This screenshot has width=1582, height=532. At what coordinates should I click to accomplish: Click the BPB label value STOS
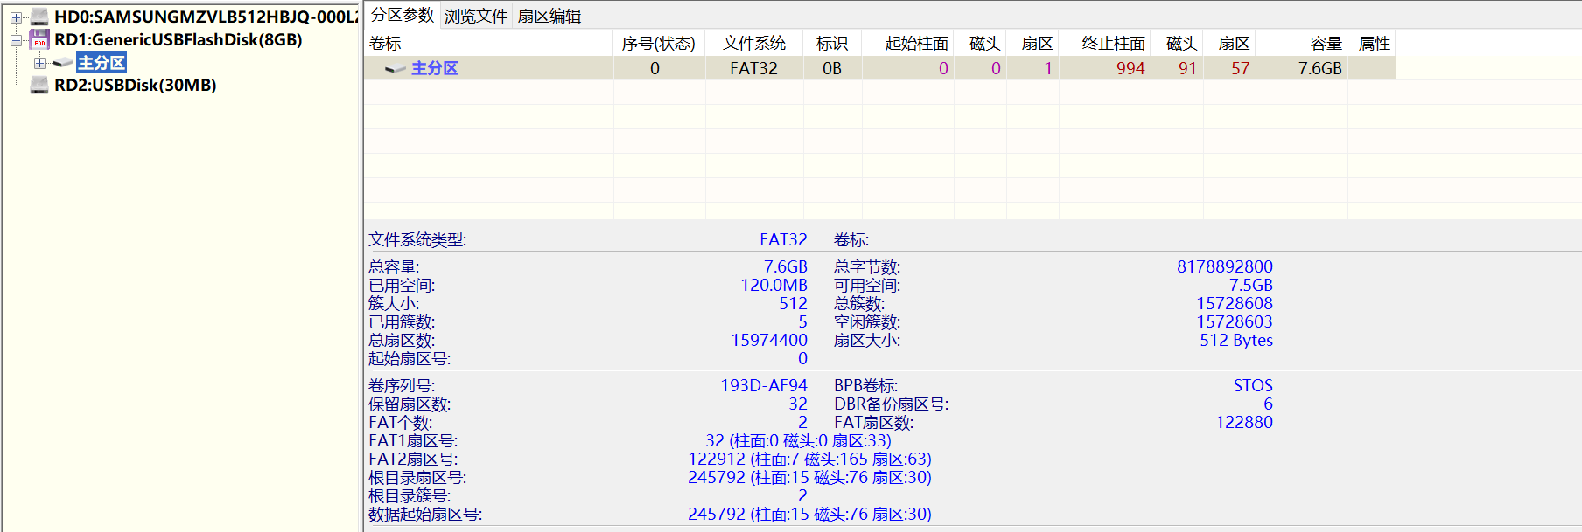1253,385
